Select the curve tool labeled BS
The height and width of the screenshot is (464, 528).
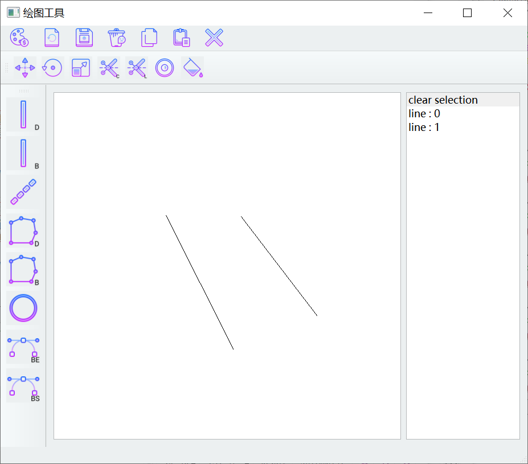pos(23,385)
